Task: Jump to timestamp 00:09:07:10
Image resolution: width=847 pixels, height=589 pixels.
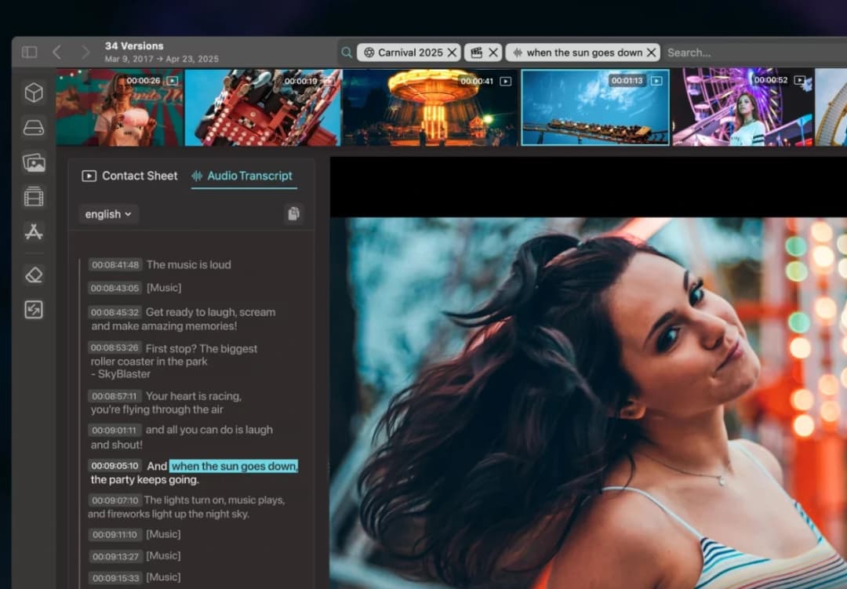Action: pyautogui.click(x=115, y=500)
